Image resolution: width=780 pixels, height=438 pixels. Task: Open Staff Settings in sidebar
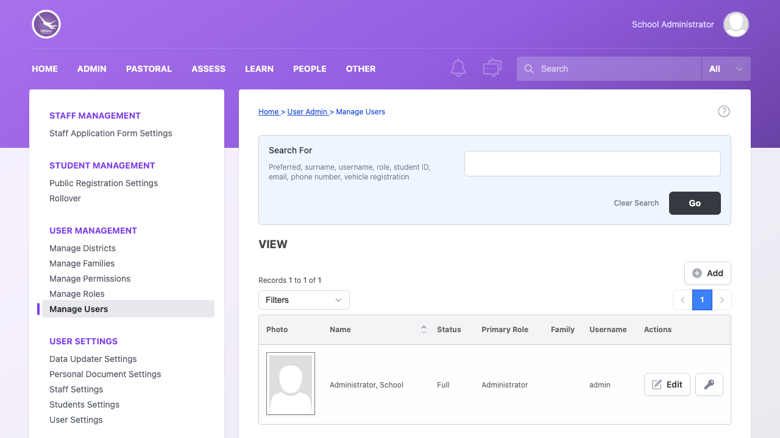76,389
